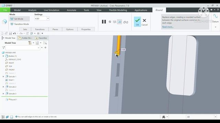Viewport: 220px width, 123px height.
Task: Open the Annotate ribbon tab
Action: click(71, 10)
